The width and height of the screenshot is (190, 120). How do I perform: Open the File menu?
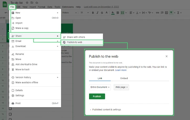click(x=12, y=7)
